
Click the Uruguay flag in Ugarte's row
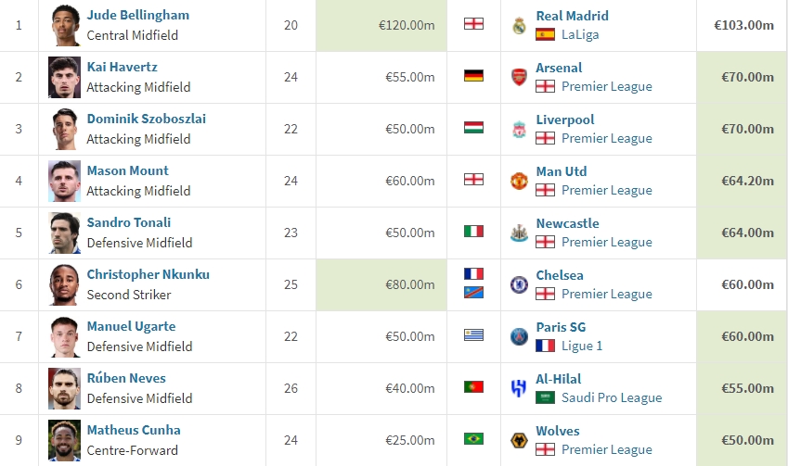click(x=473, y=334)
